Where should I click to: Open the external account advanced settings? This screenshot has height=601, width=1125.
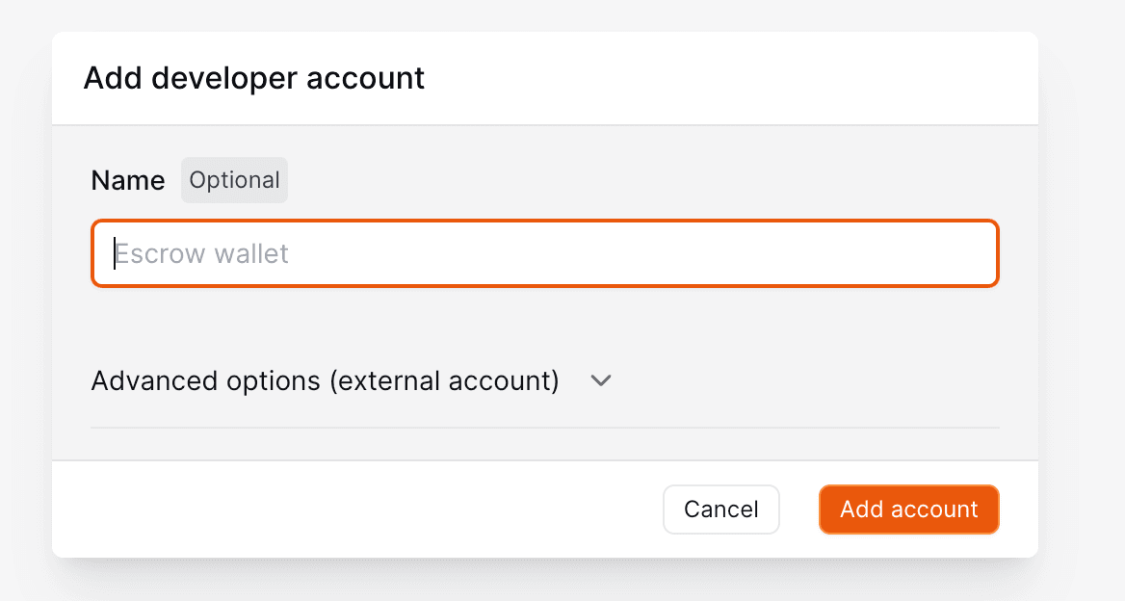click(325, 380)
